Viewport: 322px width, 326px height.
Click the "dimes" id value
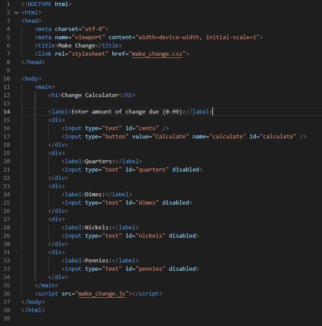[147, 203]
